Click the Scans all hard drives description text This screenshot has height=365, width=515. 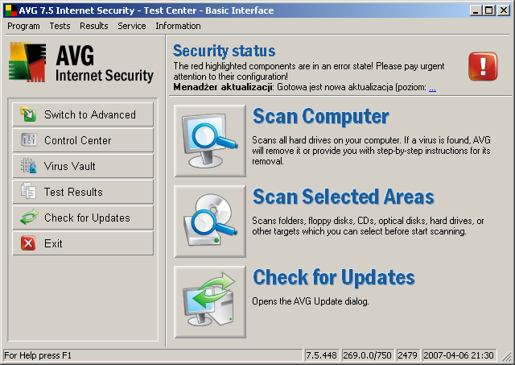click(371, 151)
